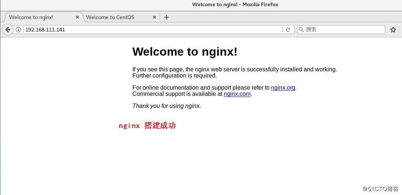Click the address bar showing 192.168.111.141
This screenshot has height=195, width=402.
(x=153, y=30)
